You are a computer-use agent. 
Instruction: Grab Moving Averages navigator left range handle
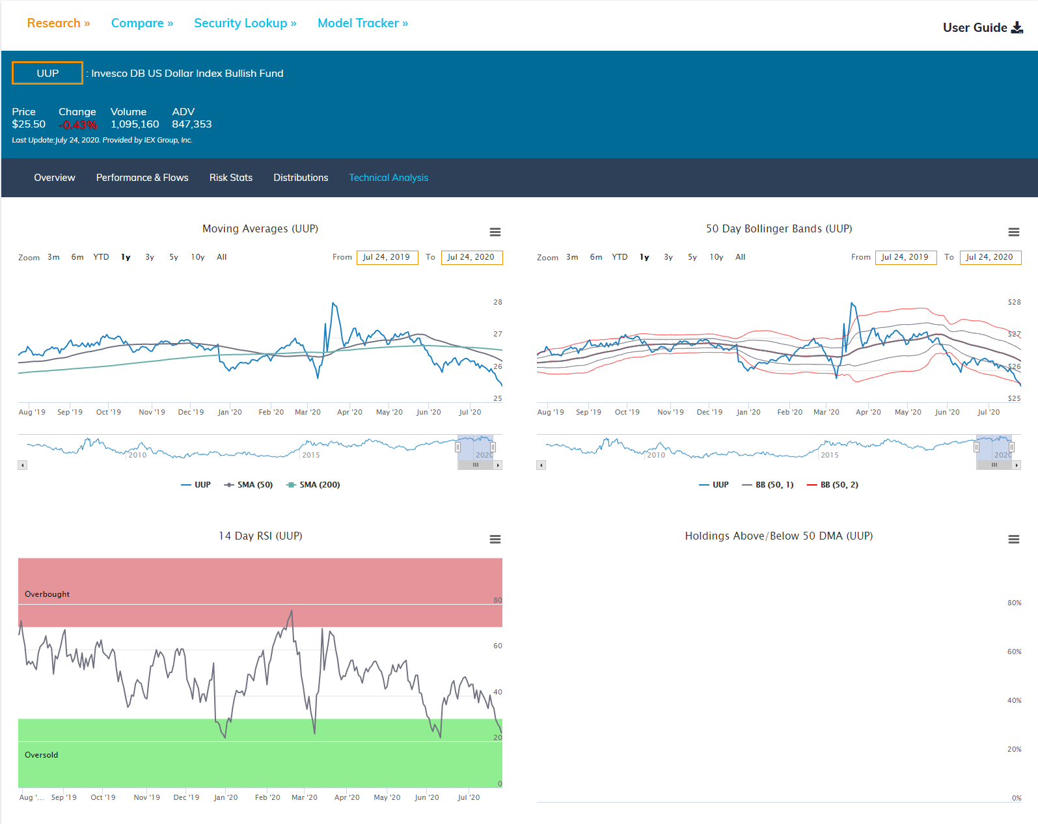pos(458,447)
